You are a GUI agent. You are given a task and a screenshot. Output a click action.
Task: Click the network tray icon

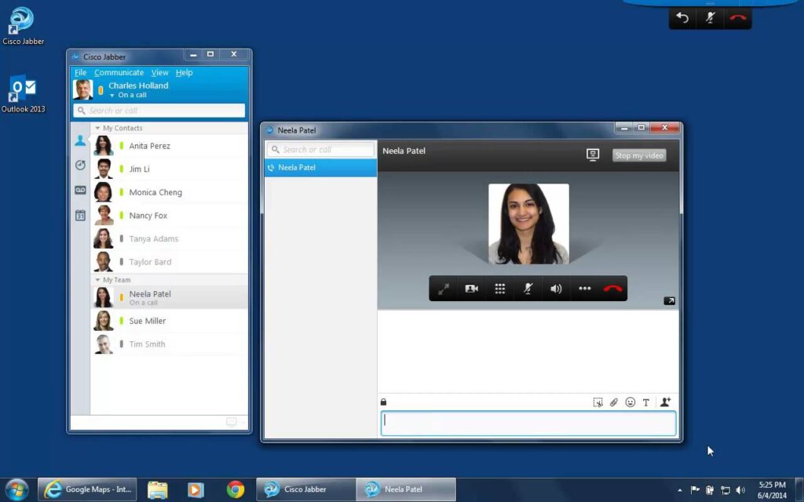725,490
